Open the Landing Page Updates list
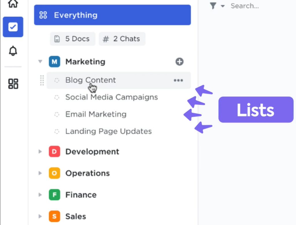This screenshot has height=225, width=296. [108, 131]
